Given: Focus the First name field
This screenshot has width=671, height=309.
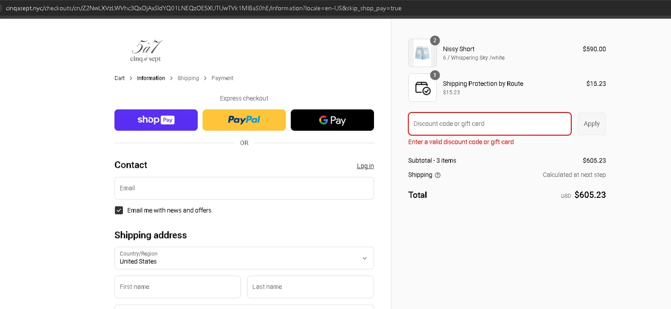Looking at the screenshot, I should (x=178, y=287).
